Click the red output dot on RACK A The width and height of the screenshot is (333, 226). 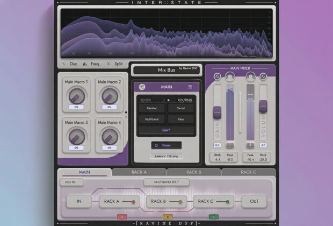pos(133,202)
